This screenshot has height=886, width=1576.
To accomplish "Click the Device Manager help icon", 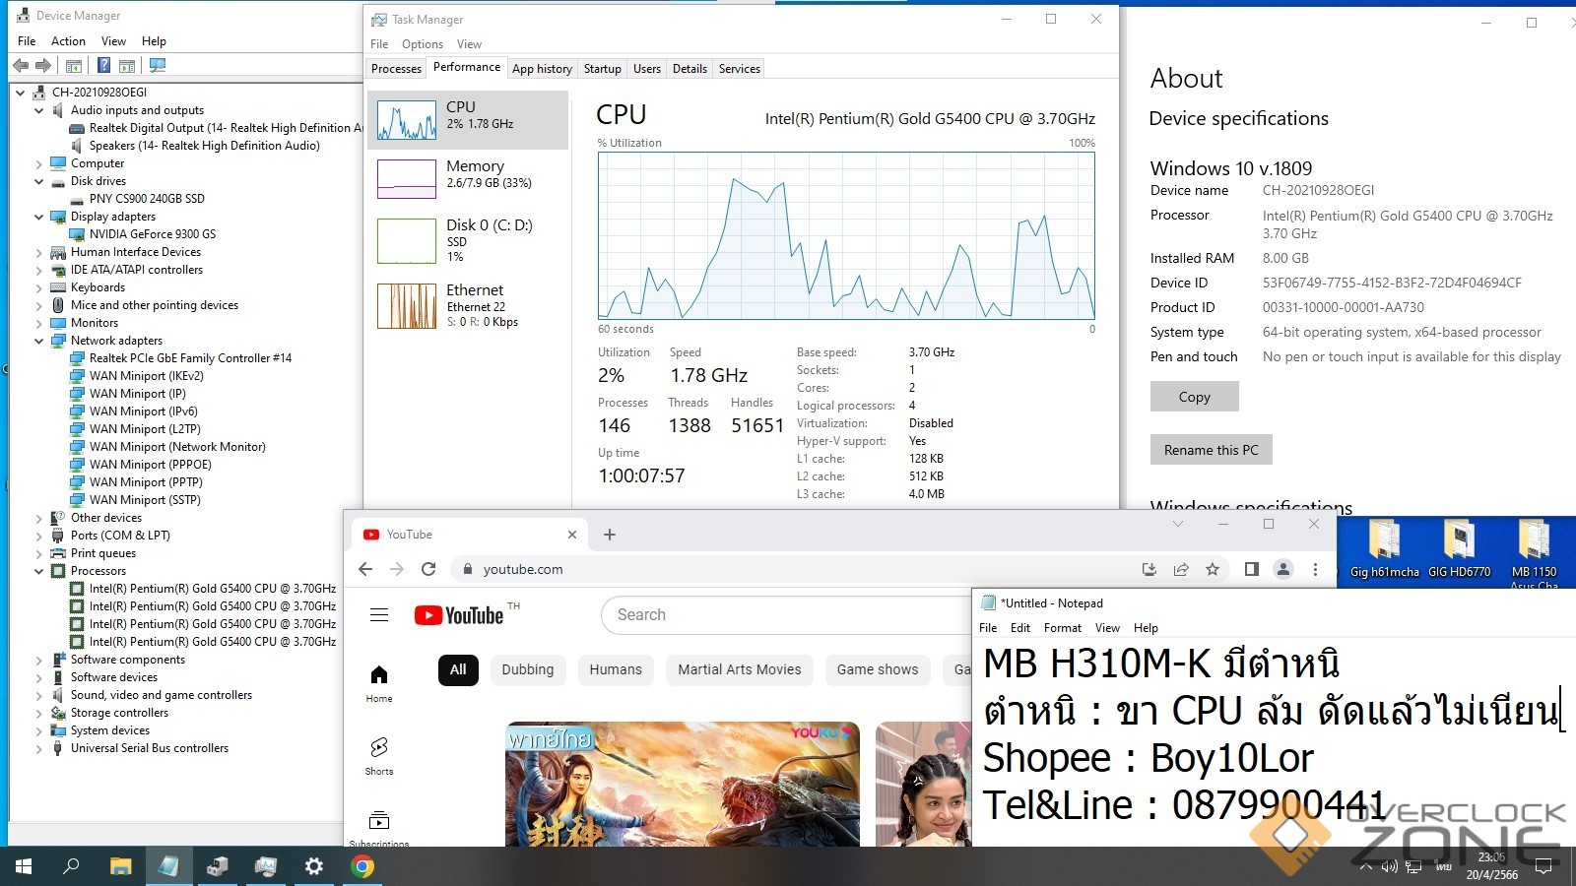I will (x=103, y=66).
